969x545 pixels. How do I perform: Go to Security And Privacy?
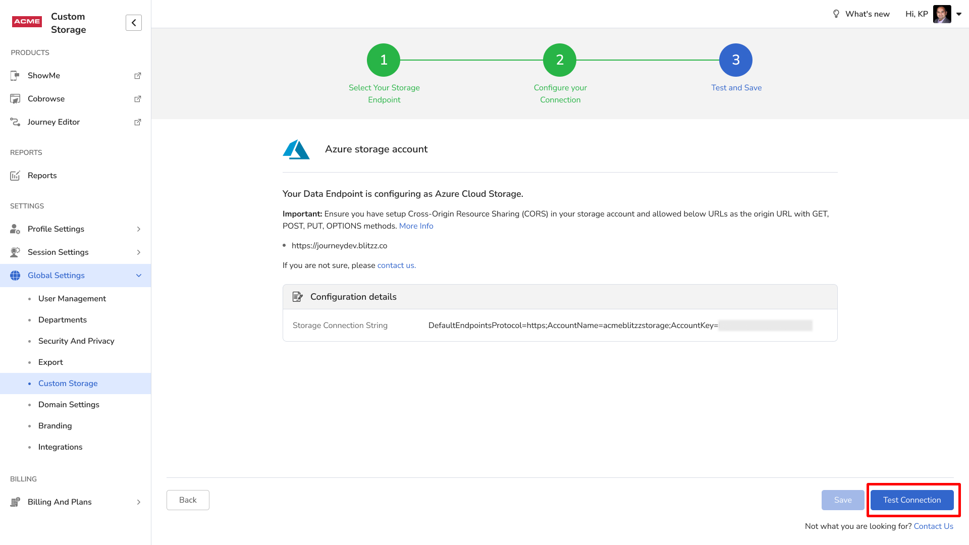point(76,341)
